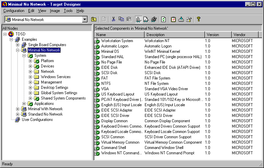The image size is (264, 168).
Task: Click the Devices folder icon in tree
Action: (36, 66)
